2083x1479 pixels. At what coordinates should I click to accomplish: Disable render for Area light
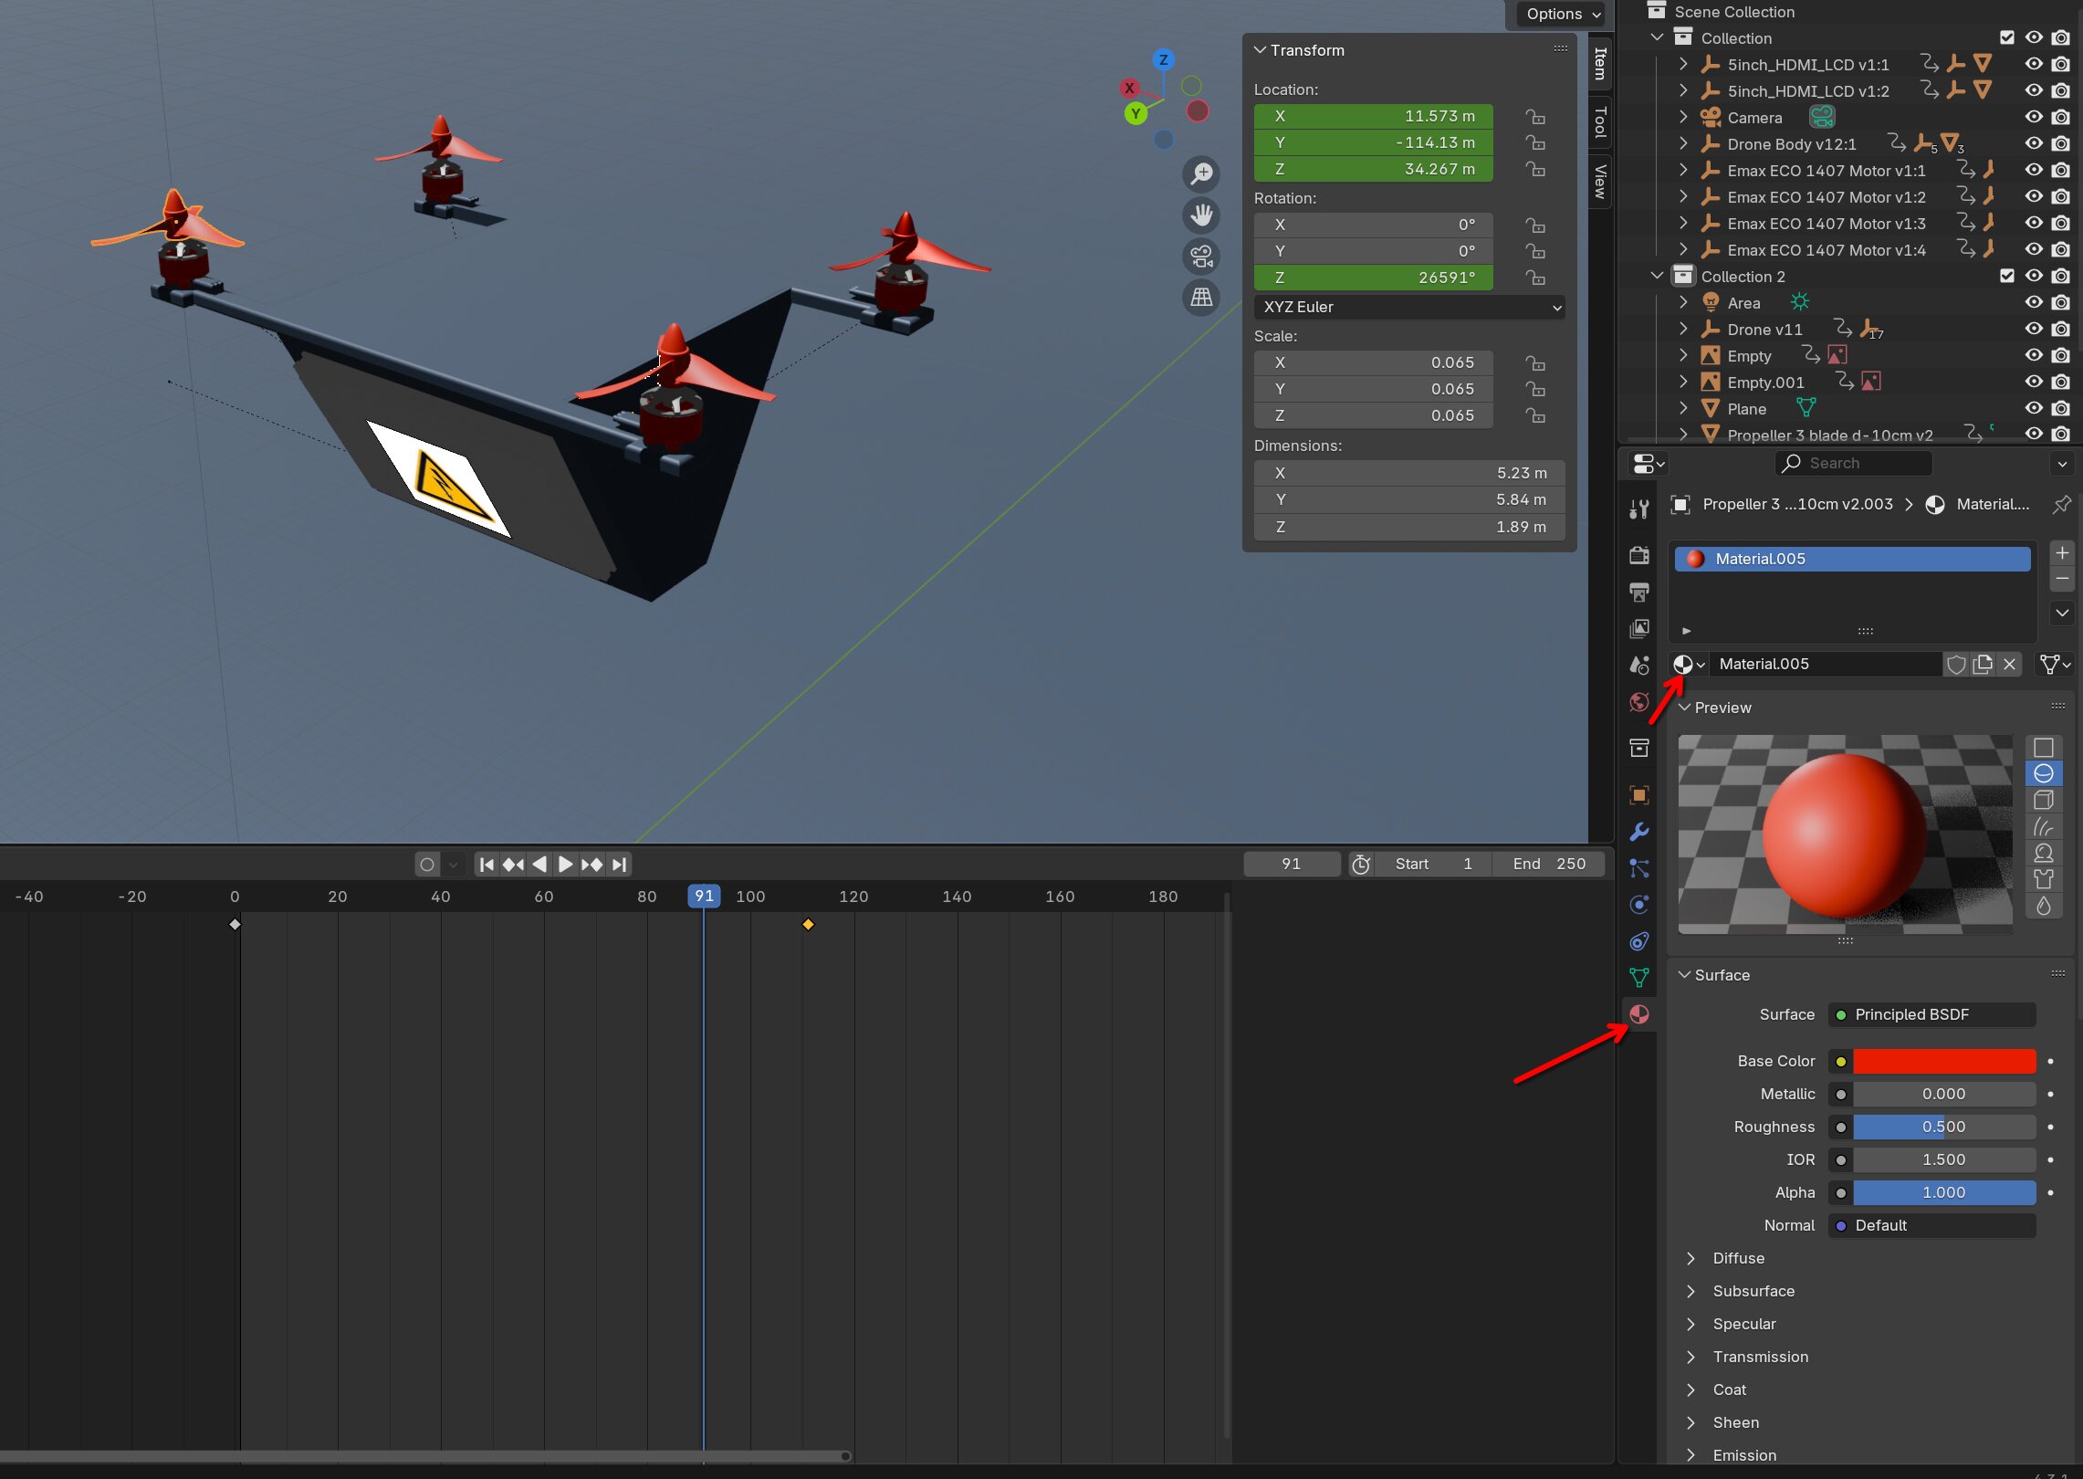2061,302
